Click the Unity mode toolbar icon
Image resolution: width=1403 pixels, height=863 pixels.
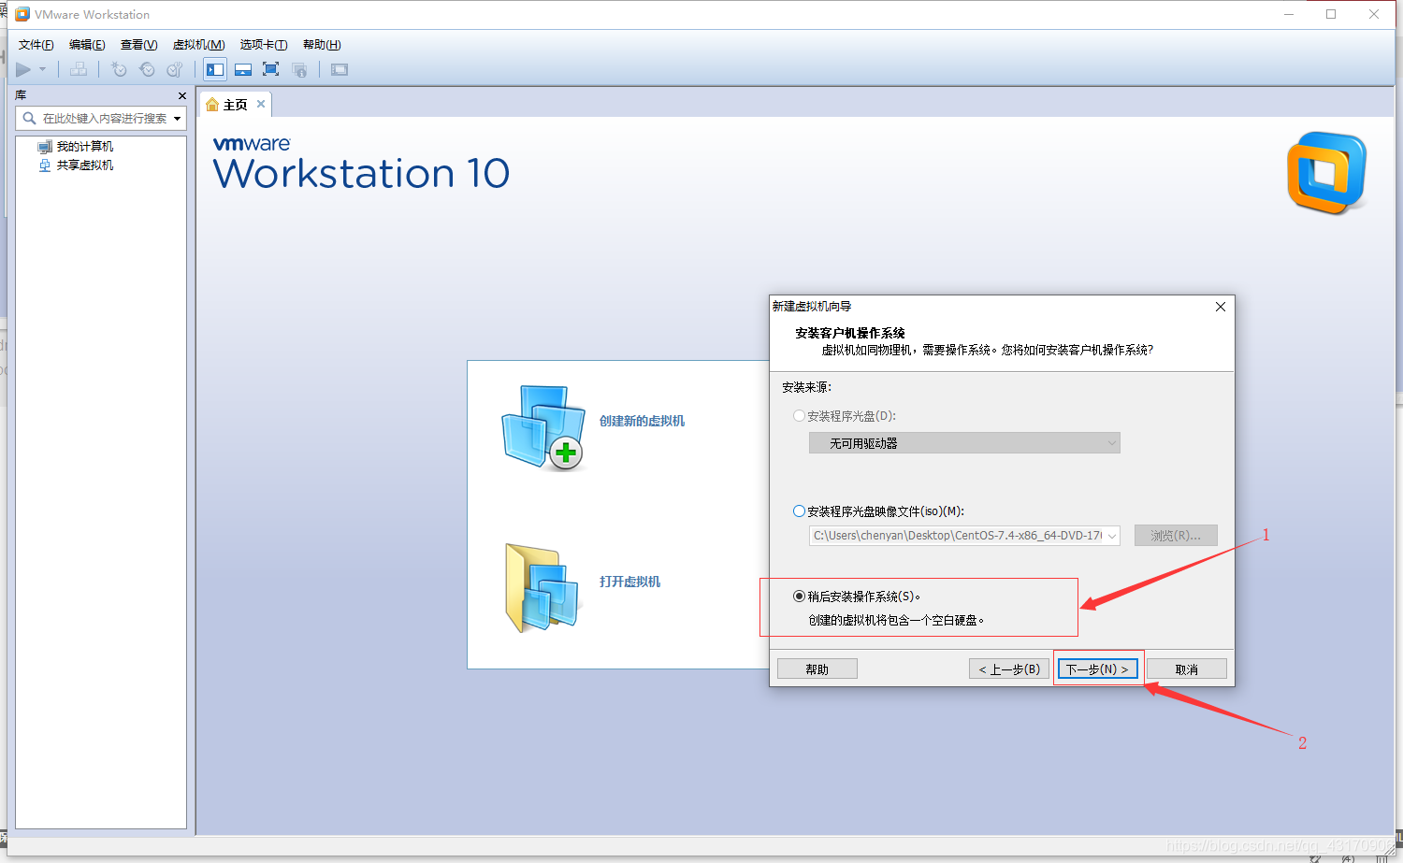click(299, 69)
